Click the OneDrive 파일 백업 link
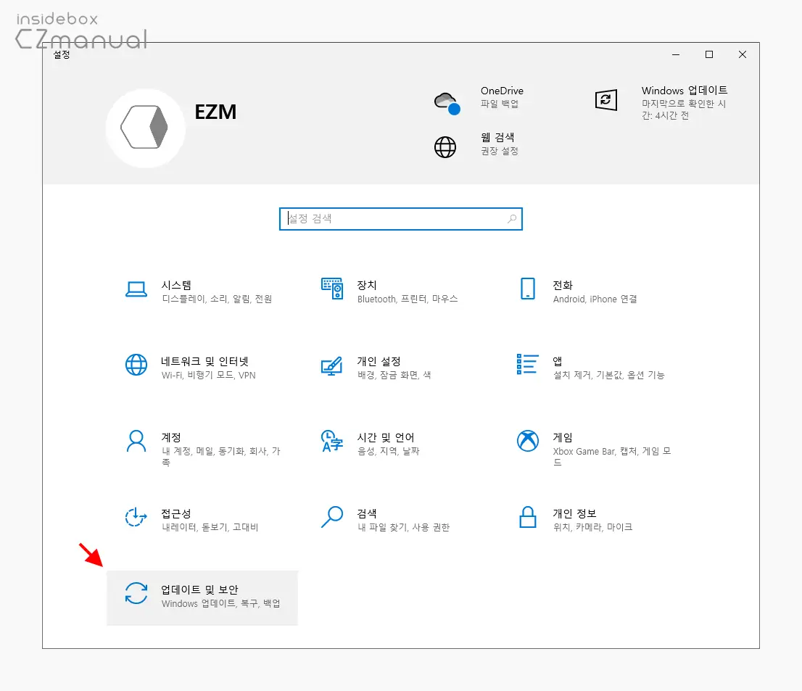The image size is (802, 691). (500, 97)
